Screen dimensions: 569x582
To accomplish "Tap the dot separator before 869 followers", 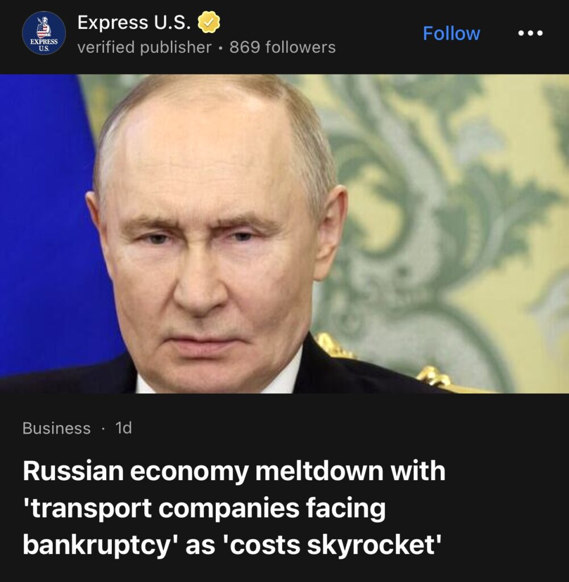I will tap(221, 48).
